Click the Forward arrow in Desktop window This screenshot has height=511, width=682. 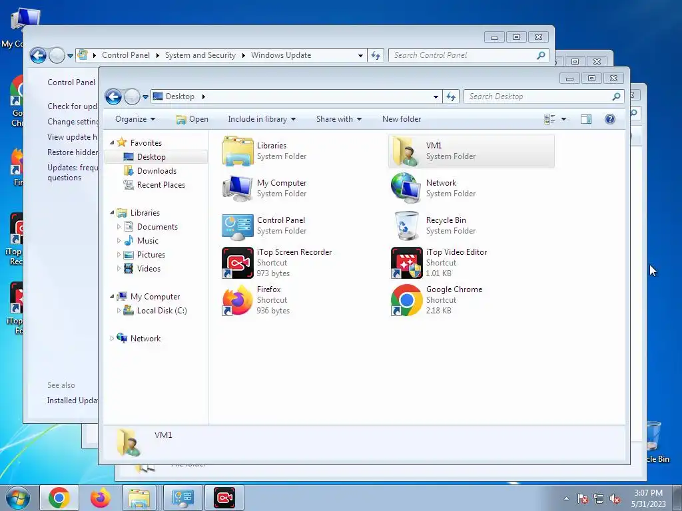[x=132, y=96]
